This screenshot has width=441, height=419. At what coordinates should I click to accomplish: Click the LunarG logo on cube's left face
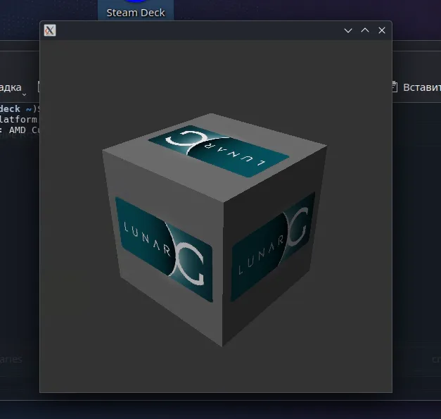point(165,249)
